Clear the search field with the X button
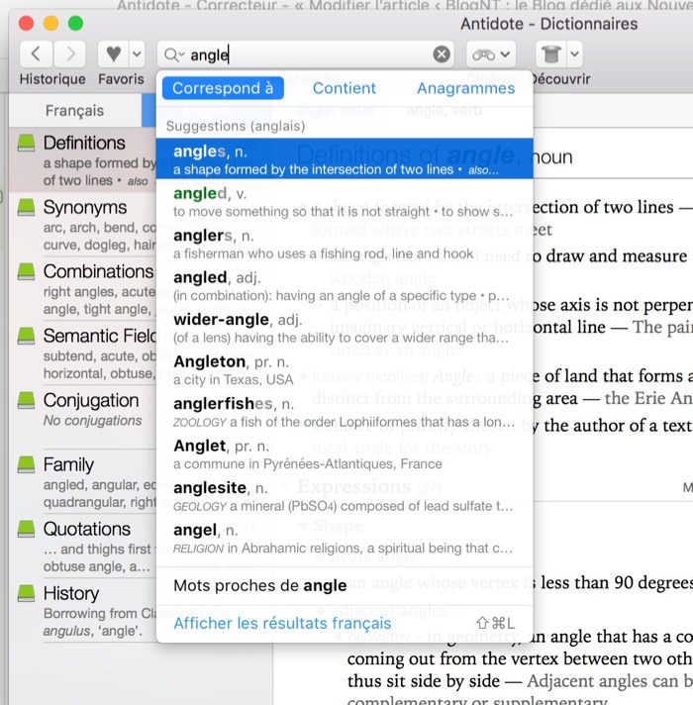 tap(442, 54)
